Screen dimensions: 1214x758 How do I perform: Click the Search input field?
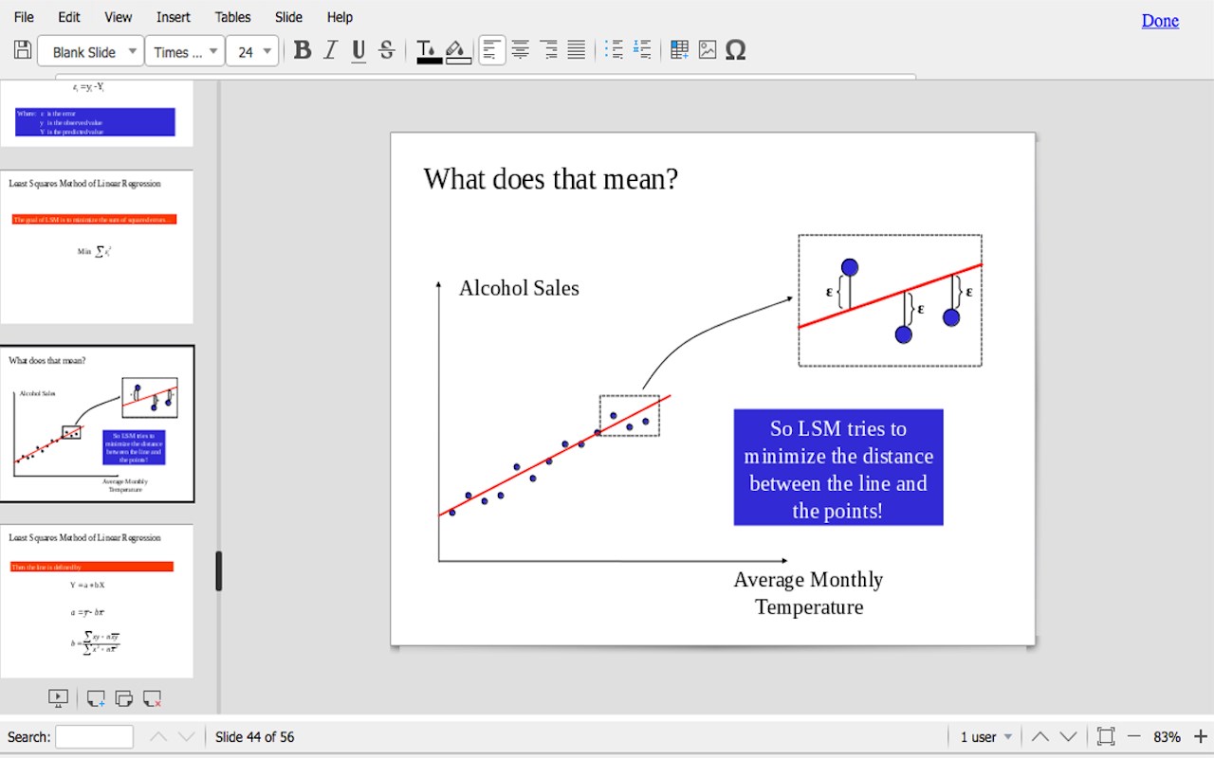tap(94, 736)
